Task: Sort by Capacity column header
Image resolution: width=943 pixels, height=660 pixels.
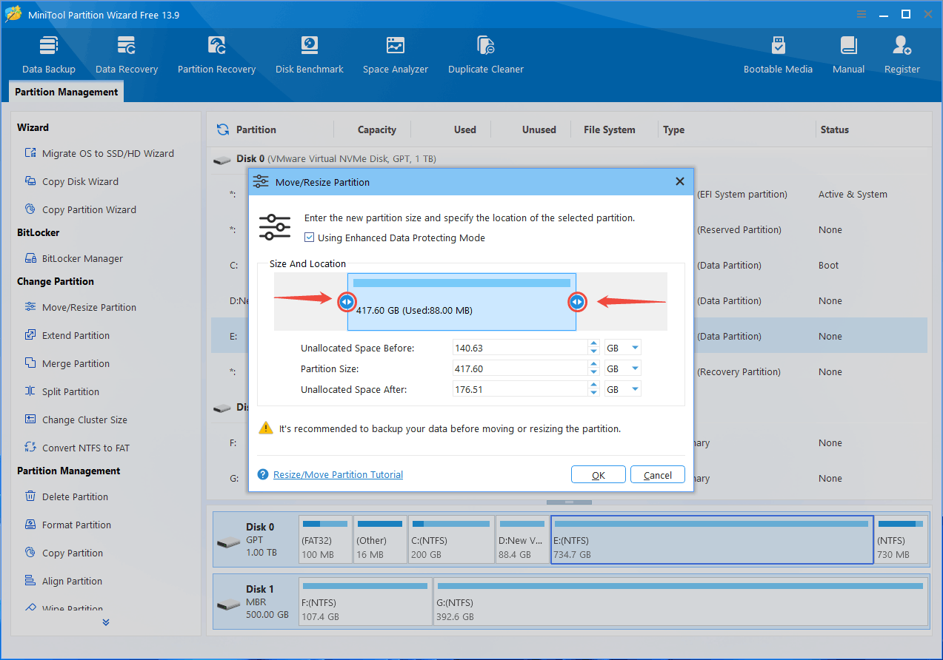Action: pos(377,129)
